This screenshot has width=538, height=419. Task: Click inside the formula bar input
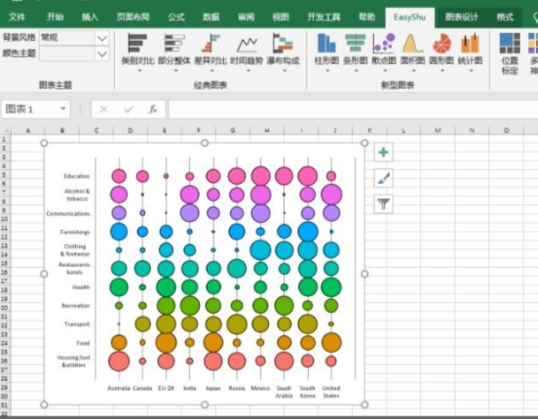[353, 109]
